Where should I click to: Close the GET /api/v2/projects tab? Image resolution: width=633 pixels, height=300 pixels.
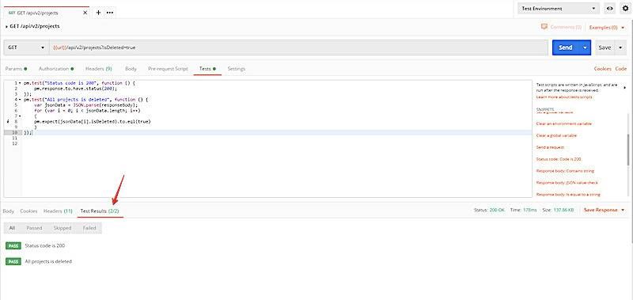pyautogui.click(x=85, y=13)
